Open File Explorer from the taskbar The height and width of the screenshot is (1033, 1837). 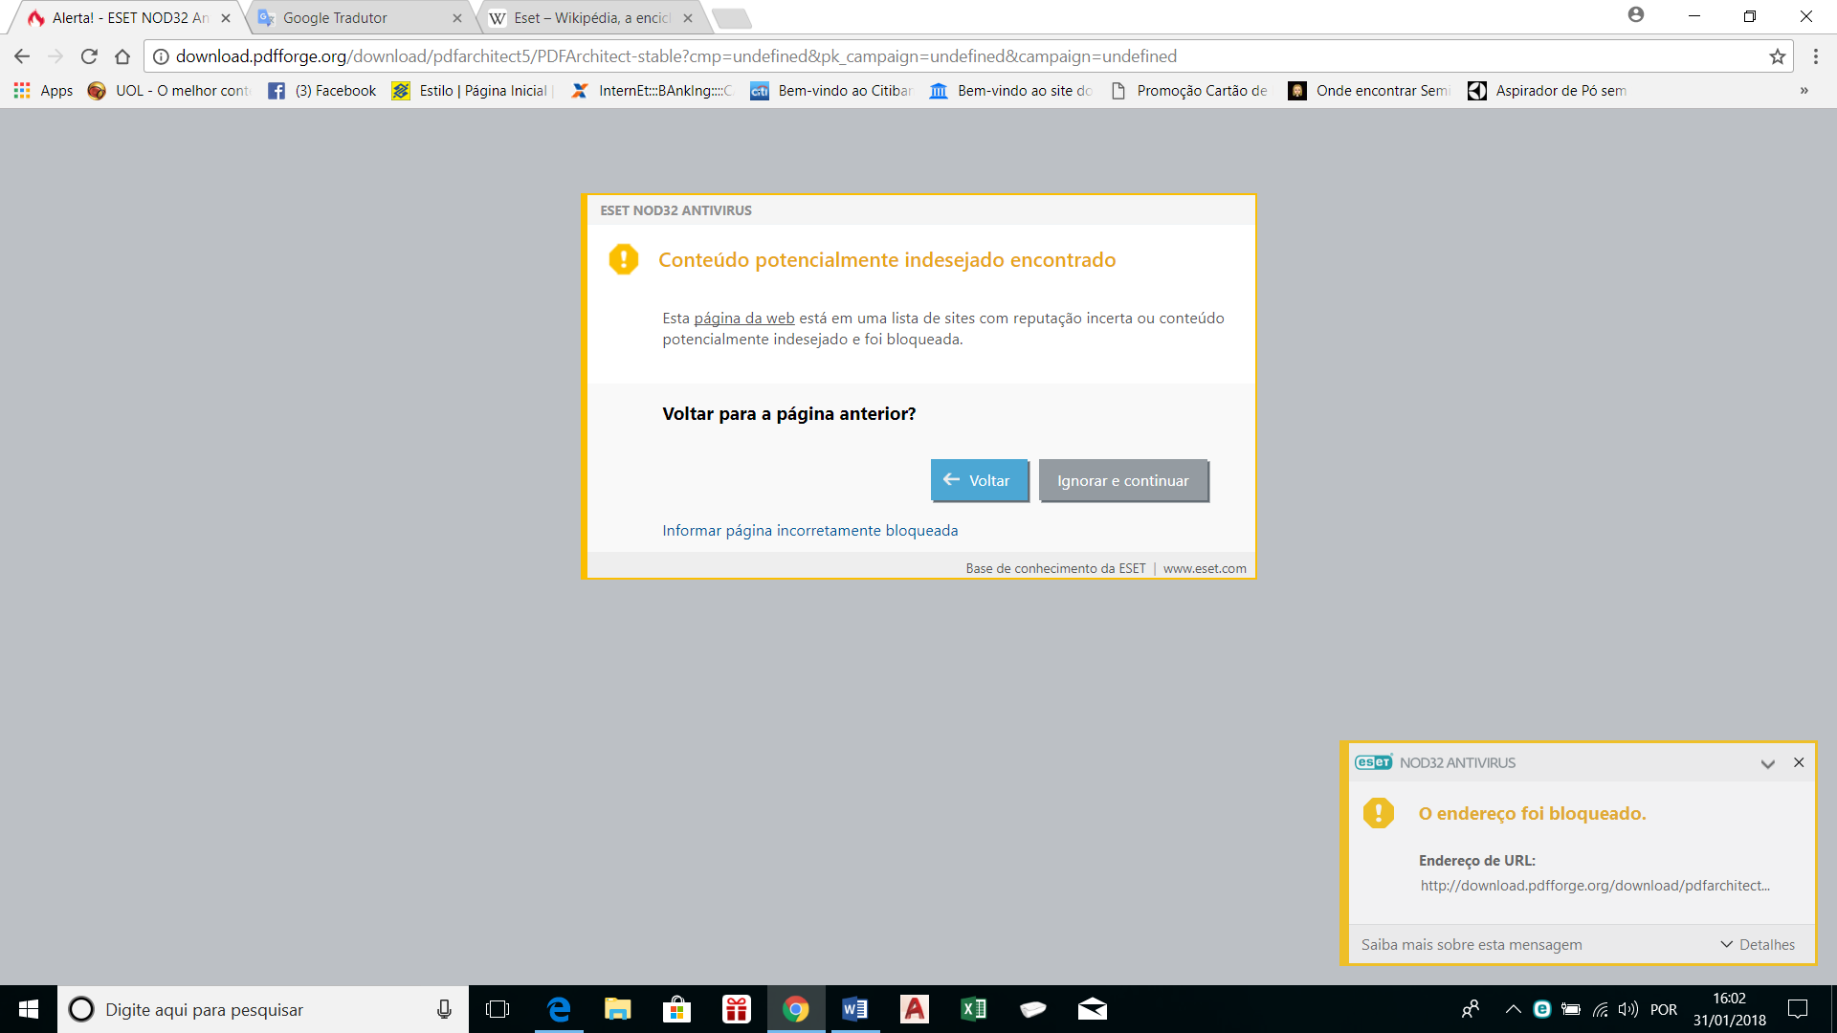click(x=617, y=1009)
